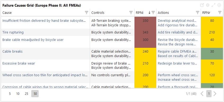Open the RPNr column filter
The image size is (224, 102).
click(220, 12)
